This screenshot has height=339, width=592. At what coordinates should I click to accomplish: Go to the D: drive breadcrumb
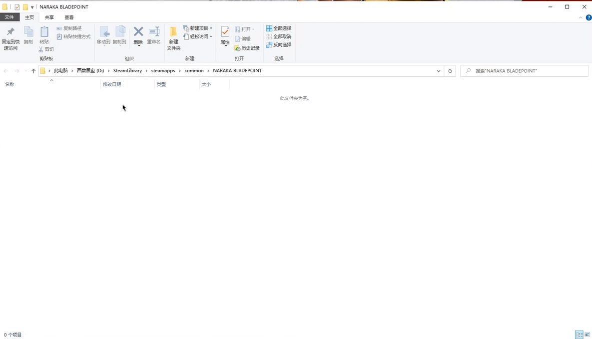[x=90, y=71]
